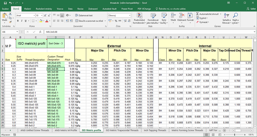Click the Borders icon

(x=33, y=21)
